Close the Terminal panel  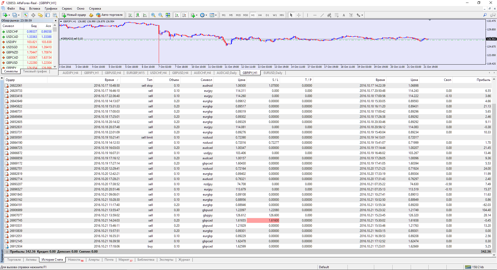[2, 78]
